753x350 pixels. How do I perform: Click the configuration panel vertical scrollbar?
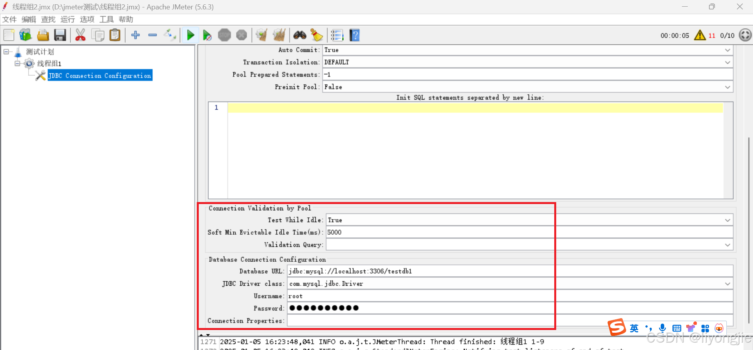click(x=749, y=230)
